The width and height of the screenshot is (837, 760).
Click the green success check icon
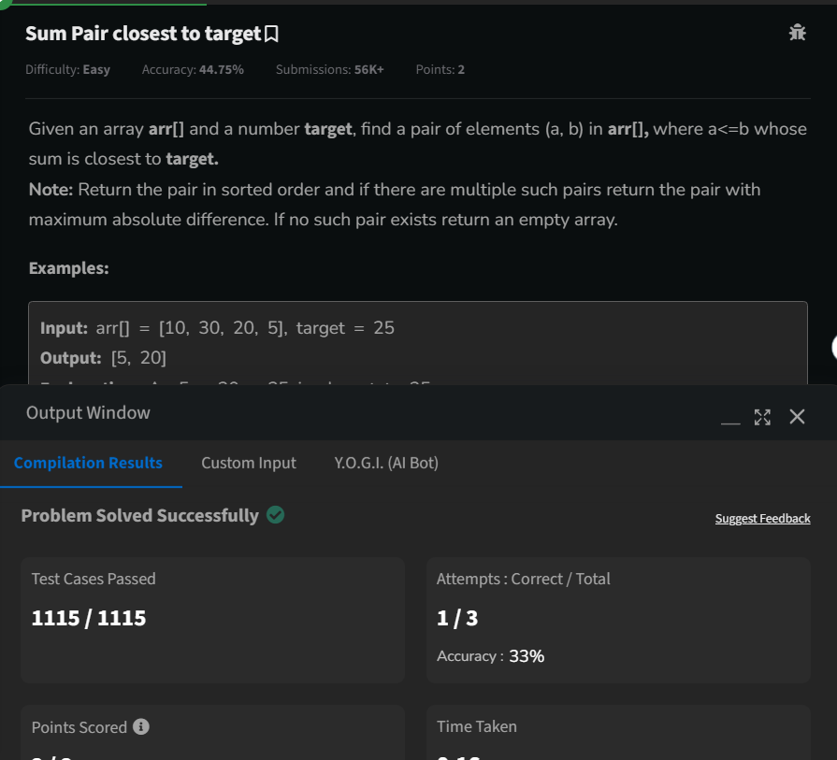point(273,514)
